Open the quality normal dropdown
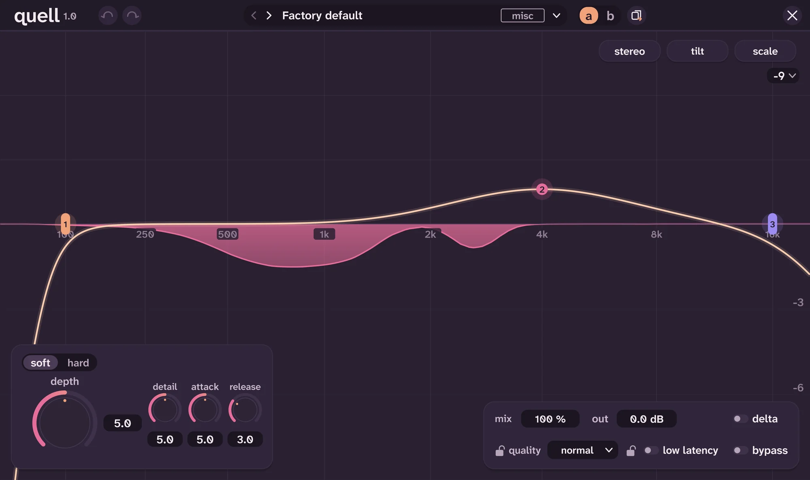 [582, 450]
